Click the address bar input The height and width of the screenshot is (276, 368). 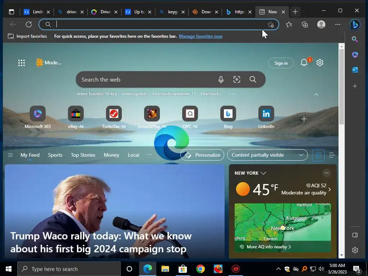tap(158, 24)
